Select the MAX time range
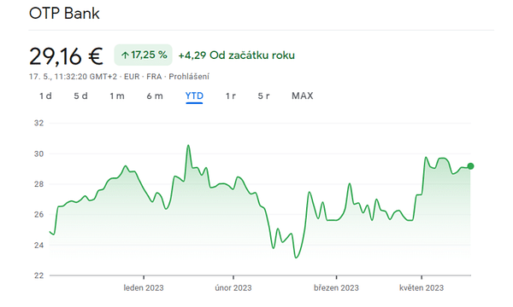The height and width of the screenshot is (307, 513). (x=303, y=96)
